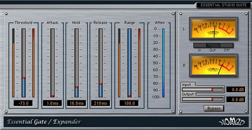Image resolution: width=252 pixels, height=130 pixels.
Task: Click the Input gain slider handle
Action: [x=212, y=90]
